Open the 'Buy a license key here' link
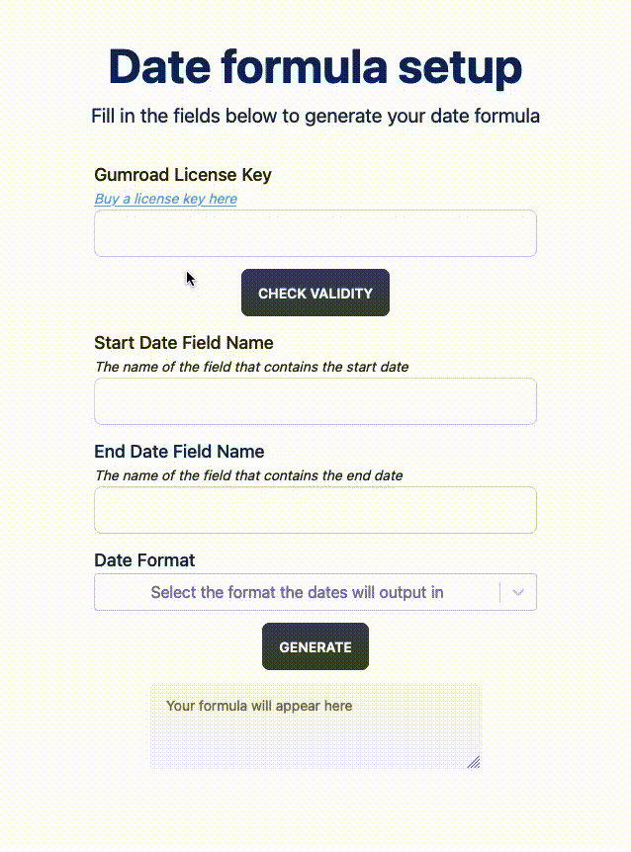The width and height of the screenshot is (631, 852). pos(165,199)
